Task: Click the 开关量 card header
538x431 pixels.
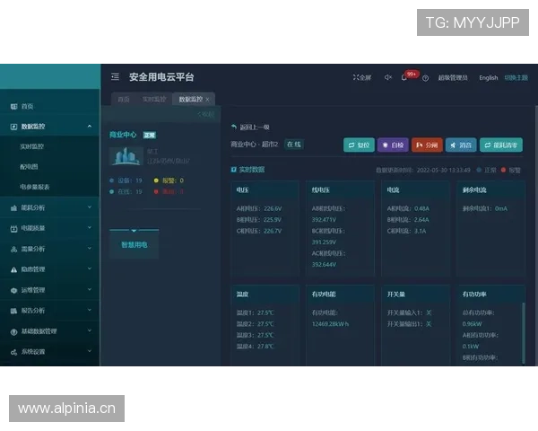Action: tap(416, 295)
